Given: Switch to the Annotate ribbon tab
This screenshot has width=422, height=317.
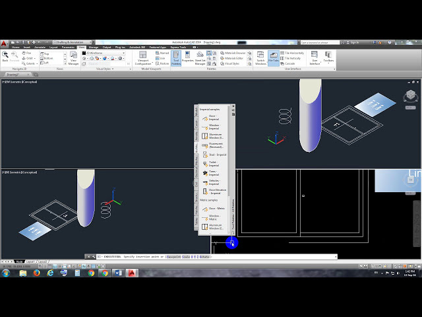Looking at the screenshot, I should (40, 47).
